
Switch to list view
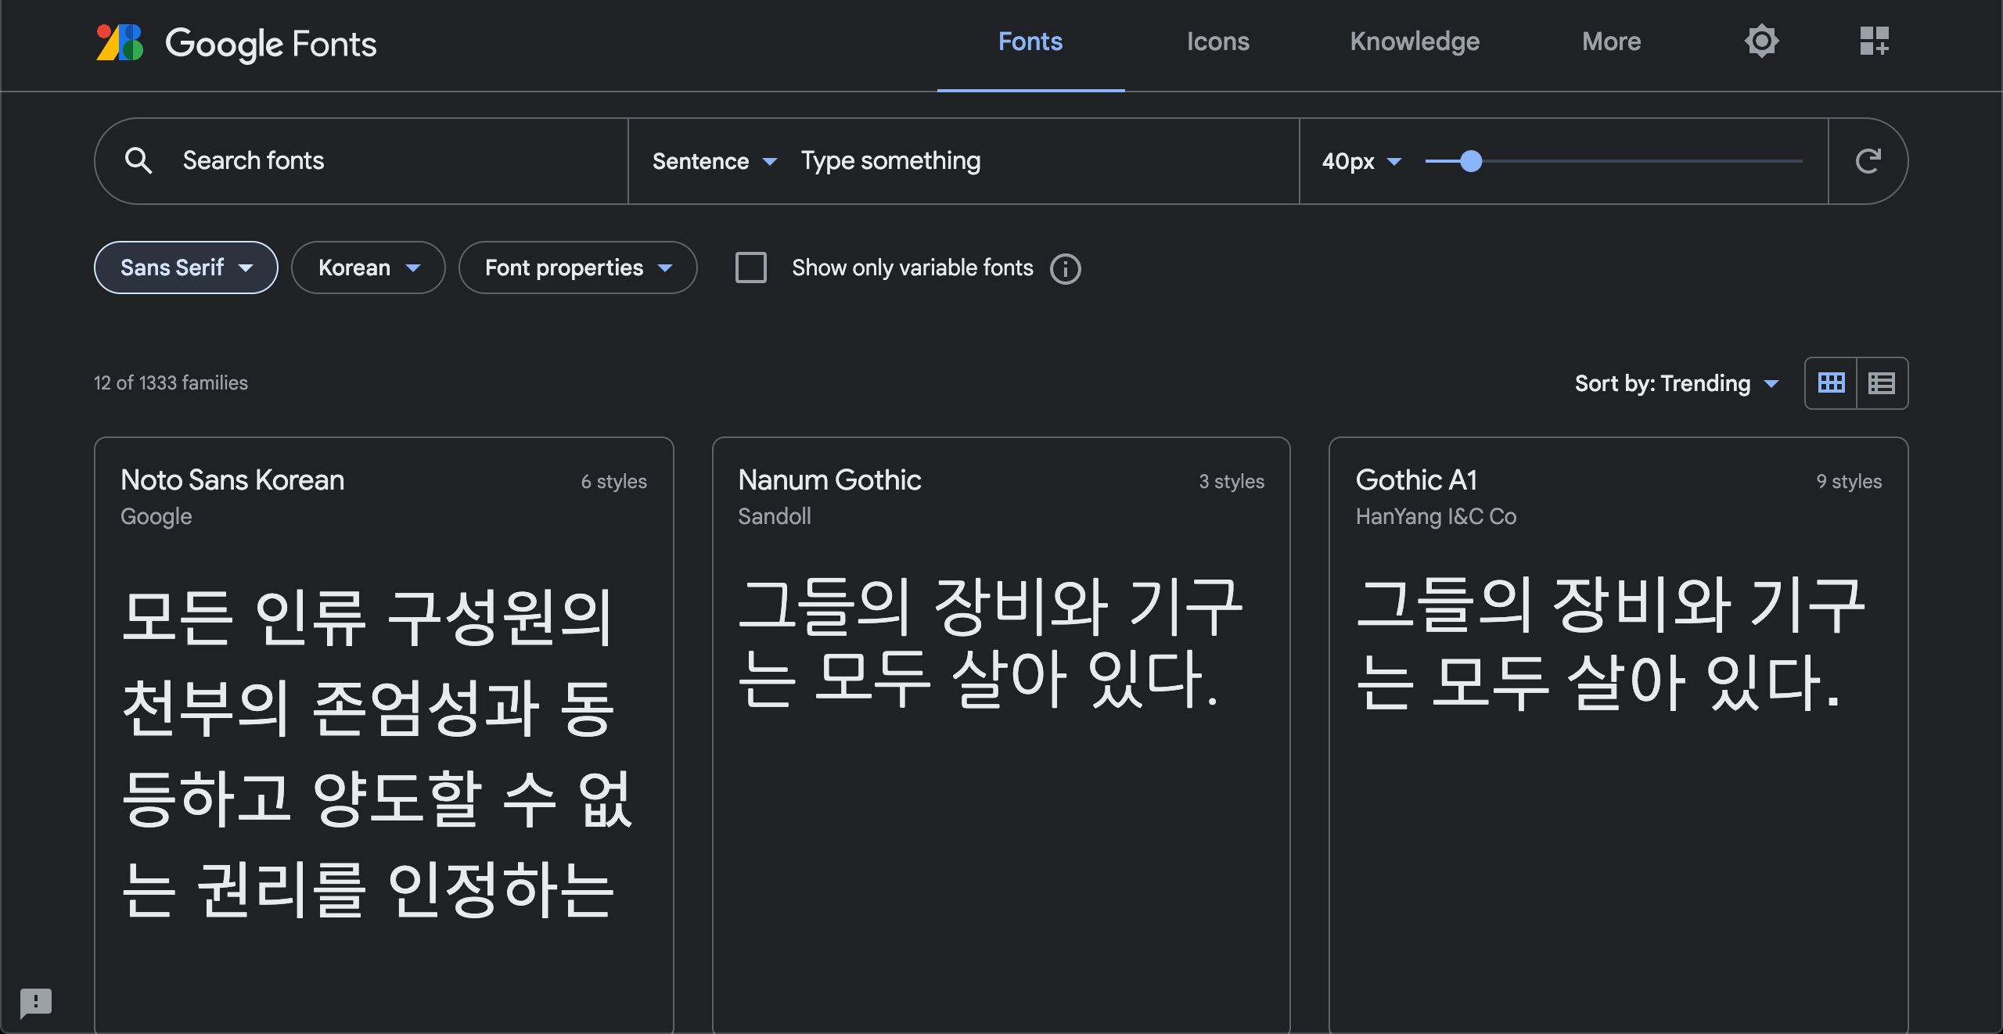(1882, 382)
